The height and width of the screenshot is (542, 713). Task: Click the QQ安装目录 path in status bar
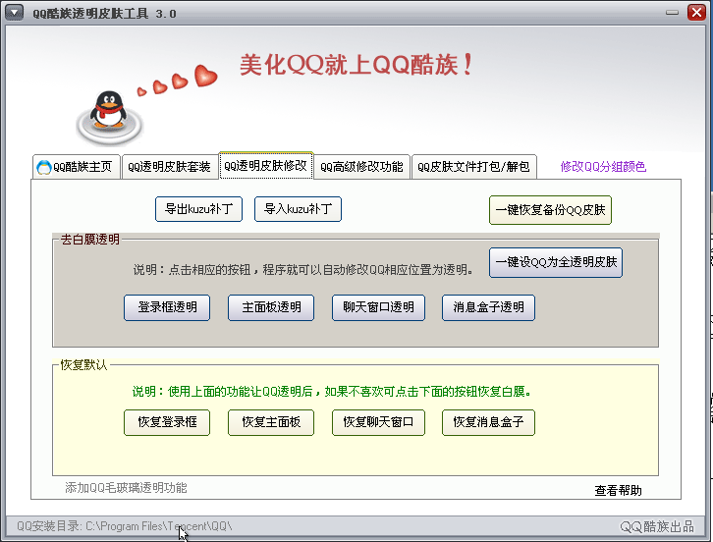(x=124, y=526)
